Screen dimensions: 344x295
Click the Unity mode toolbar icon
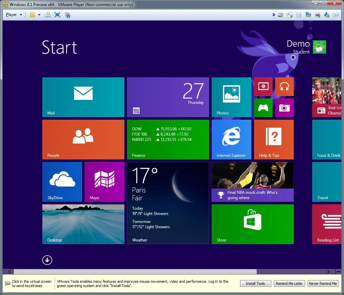(x=67, y=15)
